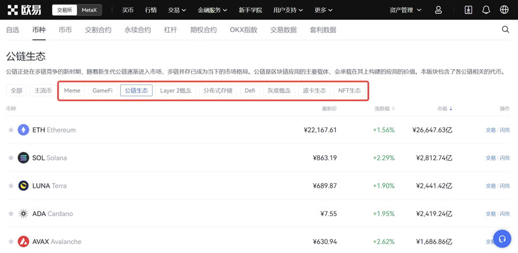Click the OKX logo in header
The height and width of the screenshot is (253, 518).
click(x=24, y=10)
